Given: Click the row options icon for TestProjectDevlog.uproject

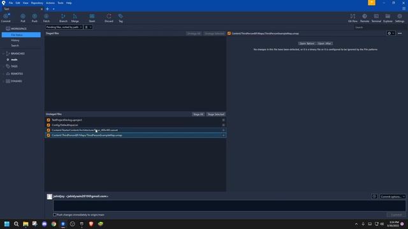Looking at the screenshot, I should click(x=223, y=120).
